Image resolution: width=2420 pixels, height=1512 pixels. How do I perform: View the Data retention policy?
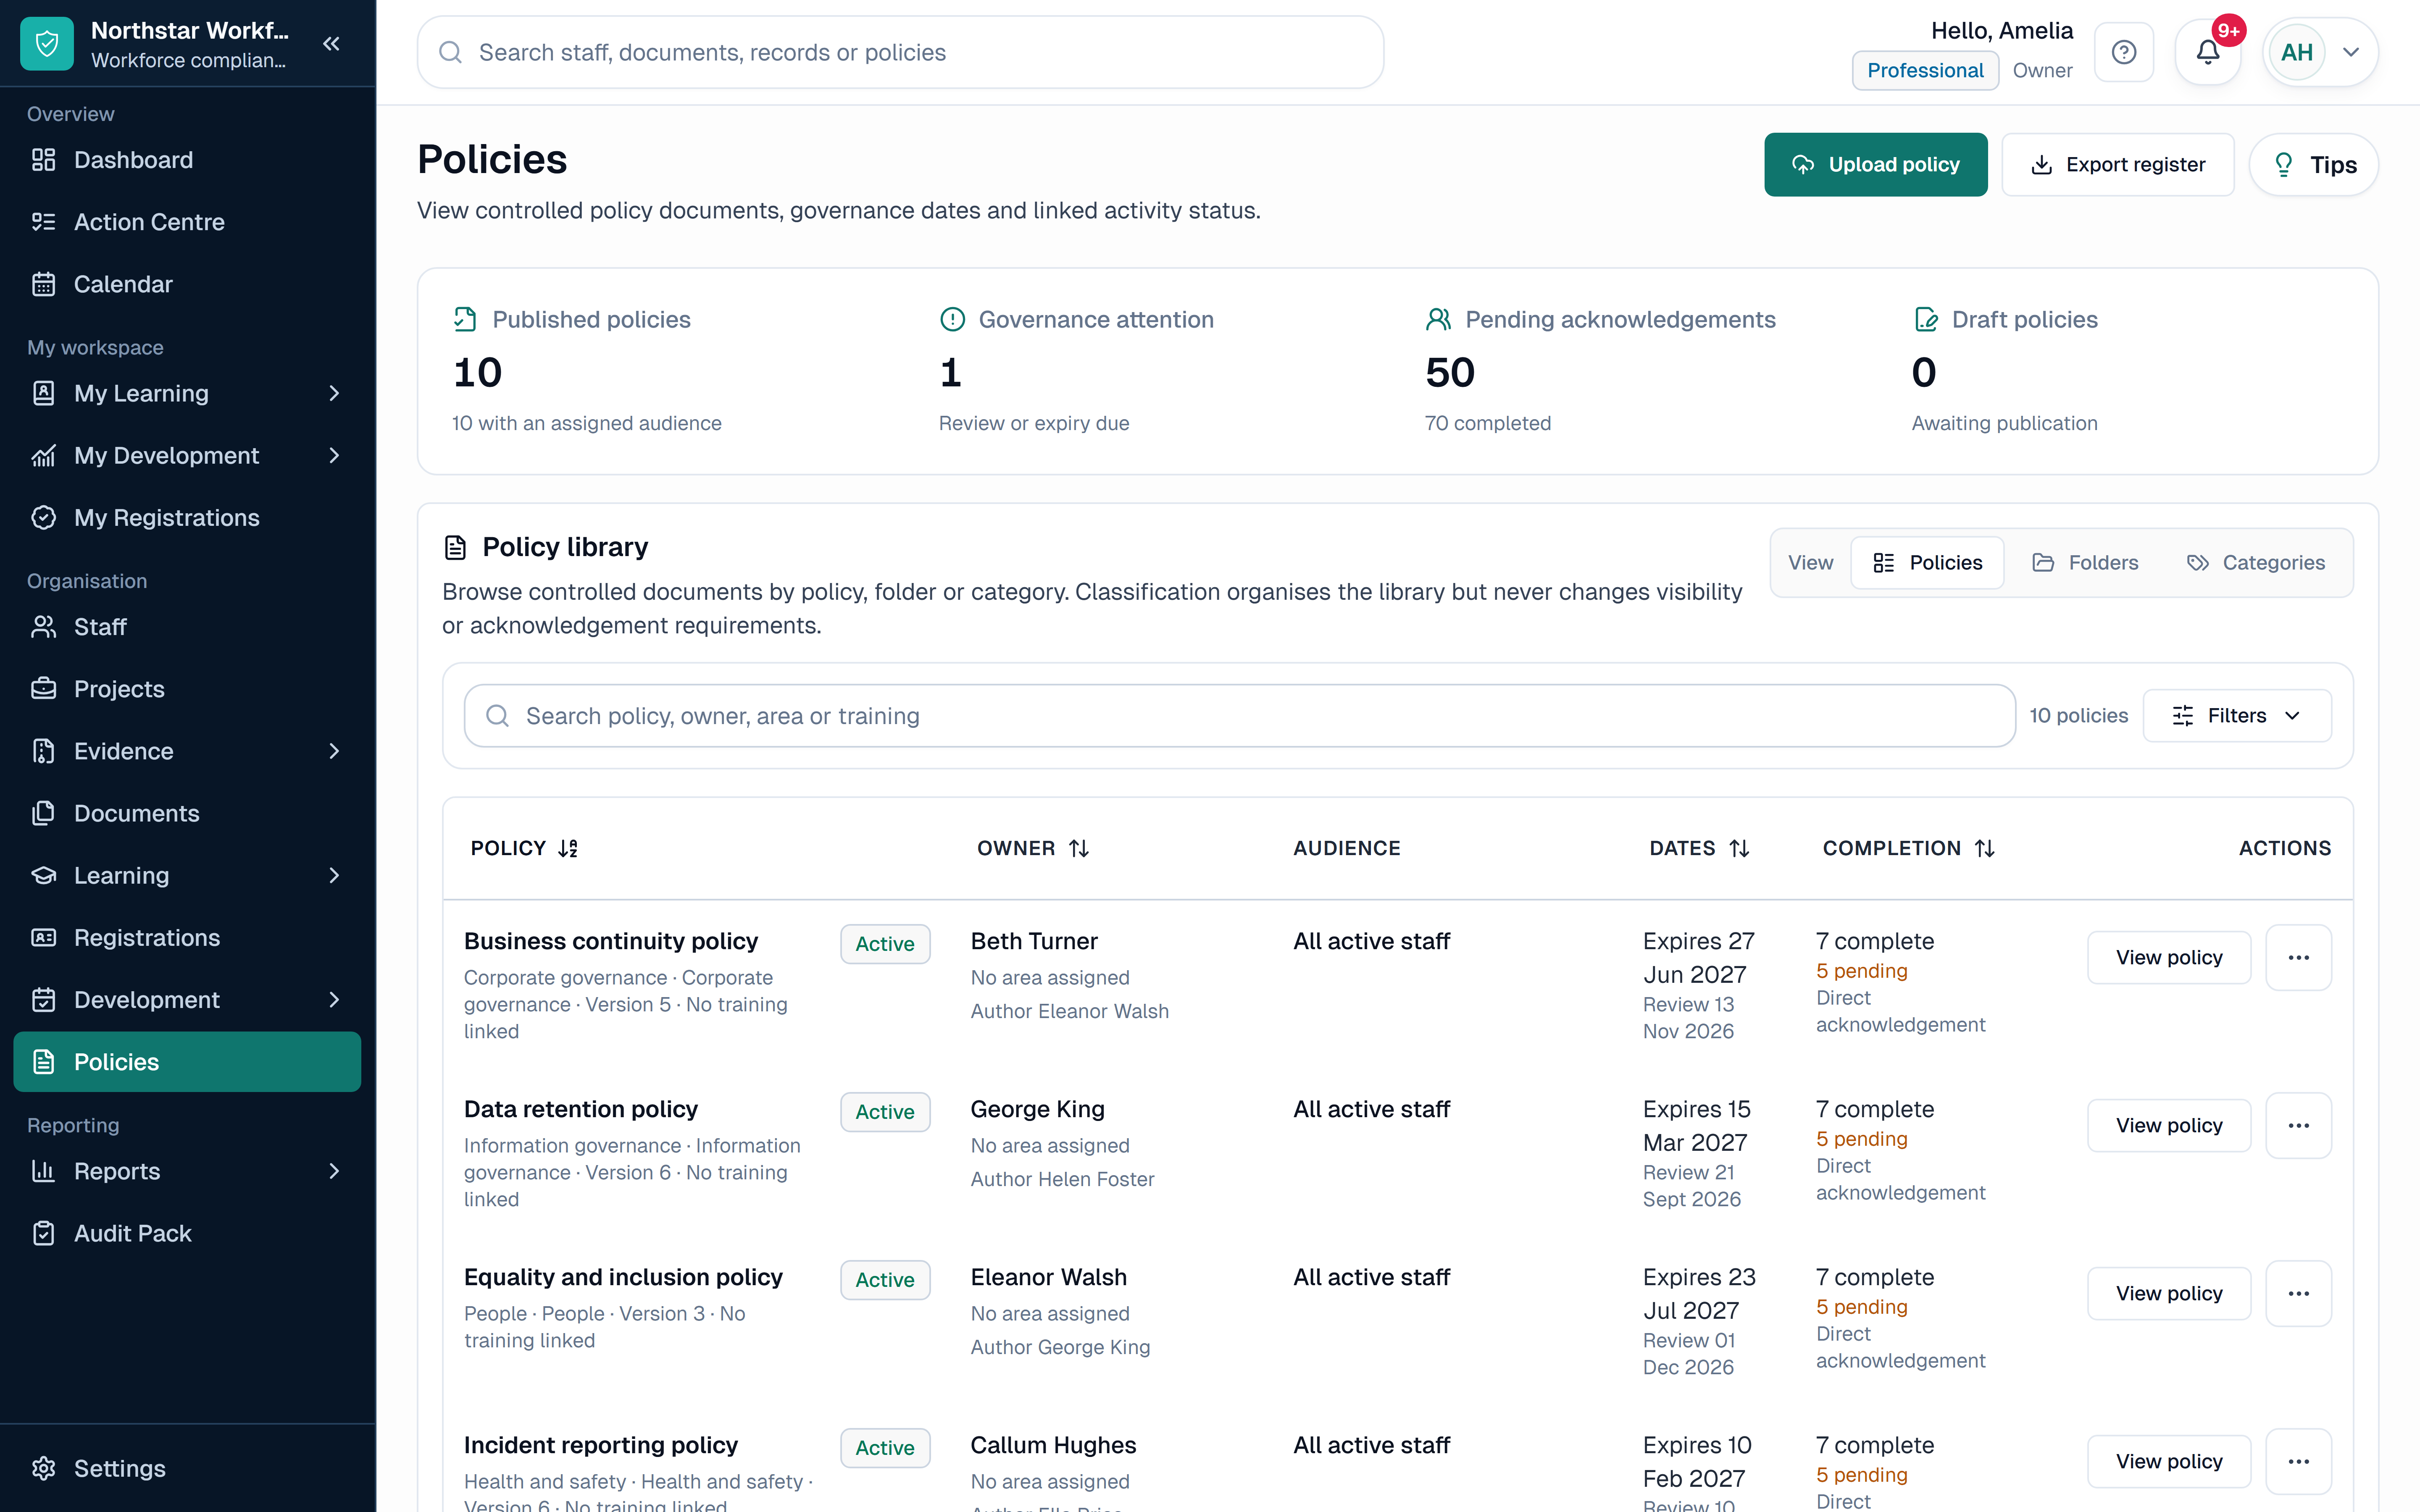tap(2169, 1125)
